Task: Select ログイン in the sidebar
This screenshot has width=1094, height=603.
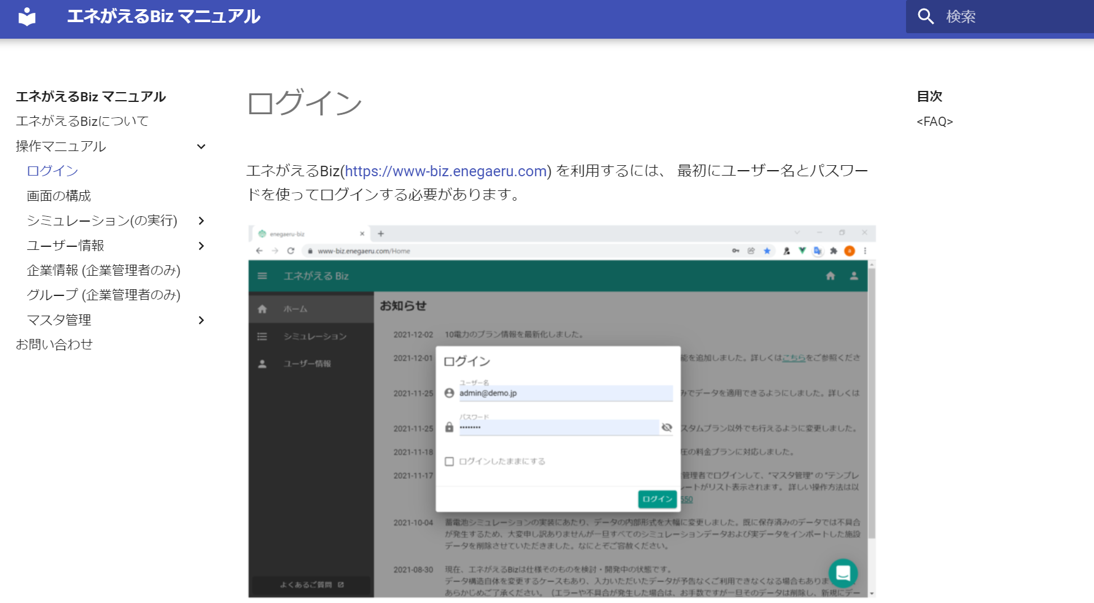Action: pos(53,171)
